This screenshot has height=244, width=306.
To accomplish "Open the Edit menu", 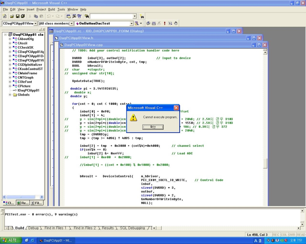I will click(x=13, y=9).
